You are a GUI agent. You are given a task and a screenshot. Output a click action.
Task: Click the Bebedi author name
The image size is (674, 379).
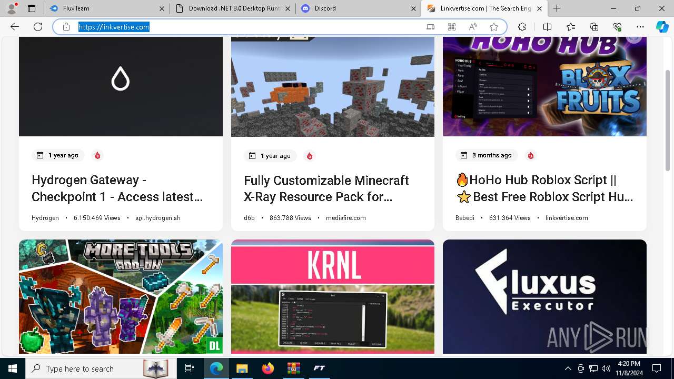pyautogui.click(x=465, y=217)
